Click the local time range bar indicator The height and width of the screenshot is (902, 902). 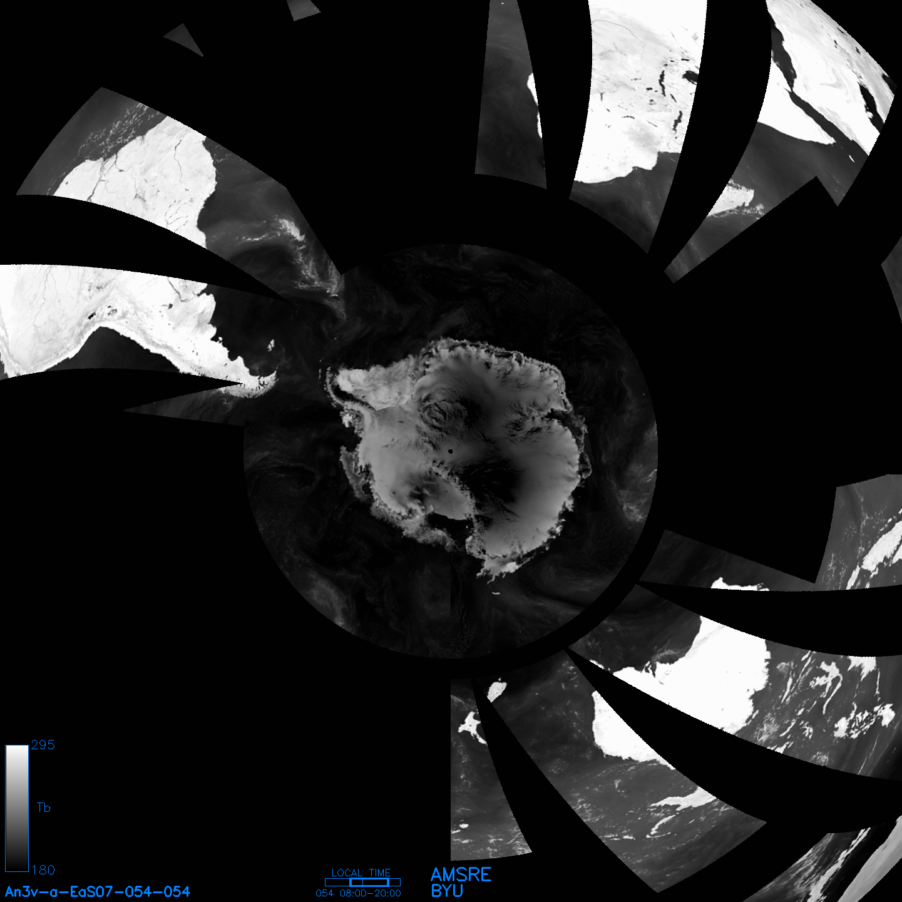362,882
